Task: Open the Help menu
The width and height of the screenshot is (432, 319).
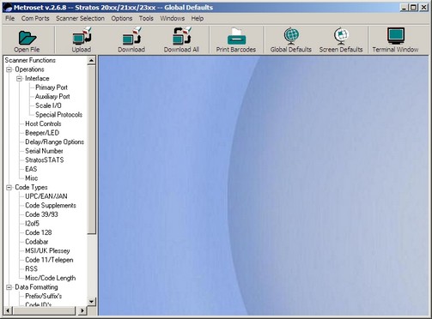Action: coord(198,19)
